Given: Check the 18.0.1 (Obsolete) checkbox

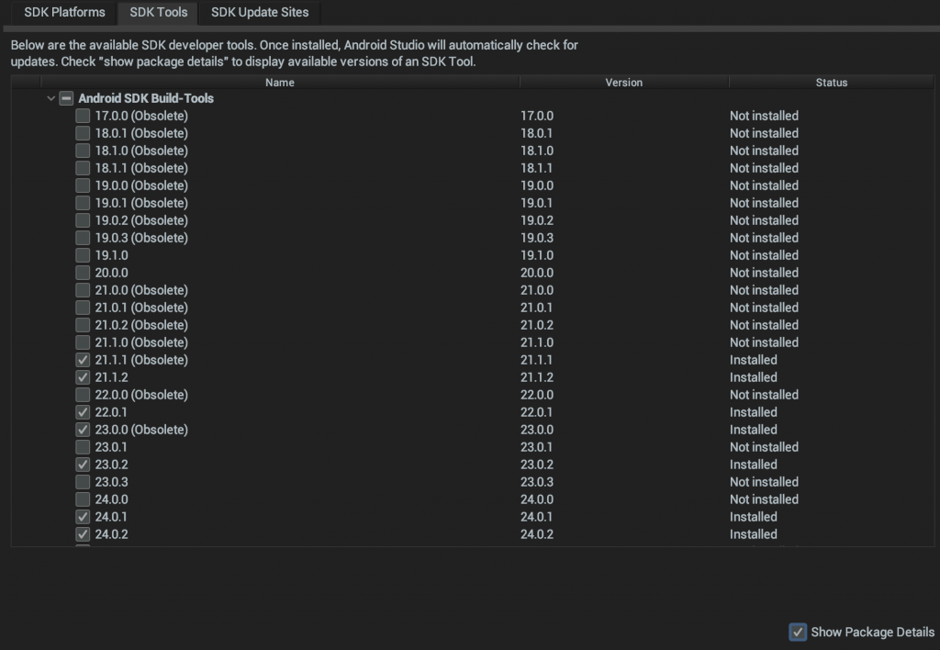Looking at the screenshot, I should 83,133.
